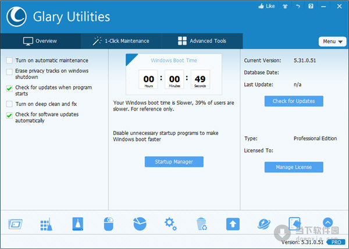Open the Process Manager gears icon
This screenshot has width=349, height=249.
click(x=170, y=224)
